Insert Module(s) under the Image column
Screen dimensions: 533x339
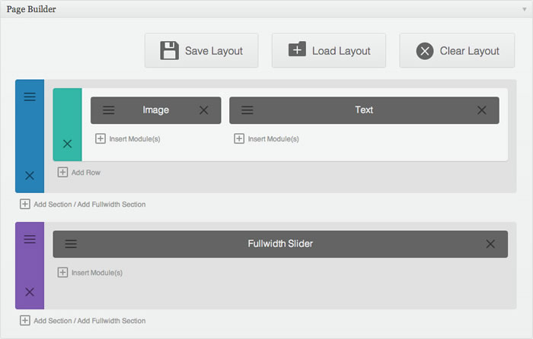click(x=128, y=139)
